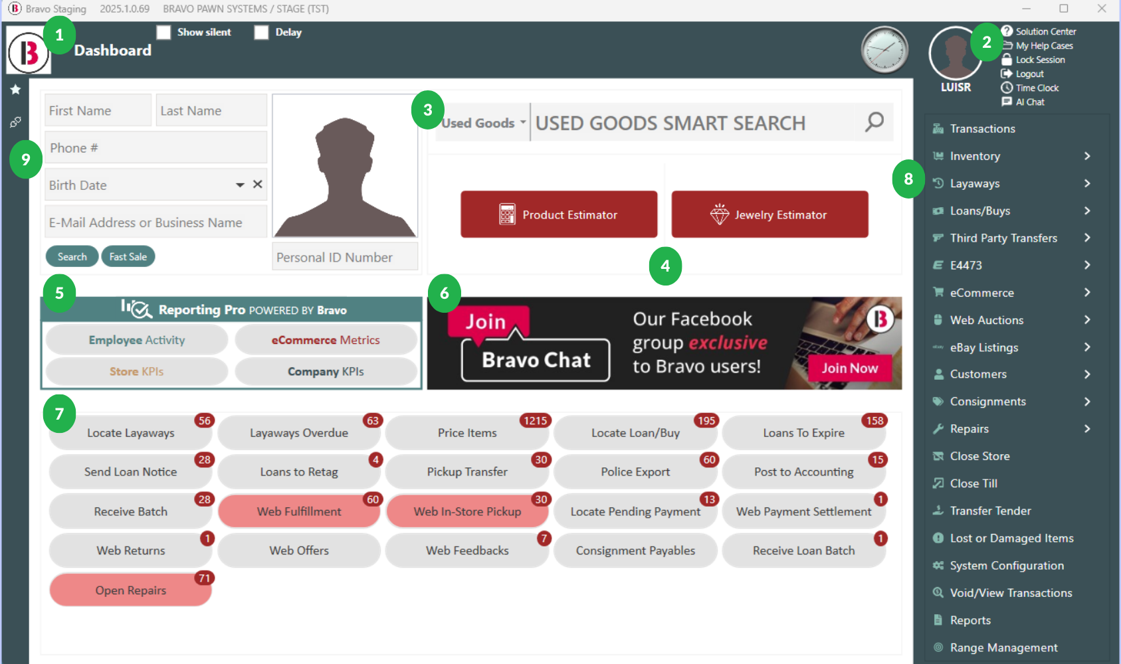Click the calculator icon on Product Estimator
This screenshot has height=664, width=1121.
(507, 214)
